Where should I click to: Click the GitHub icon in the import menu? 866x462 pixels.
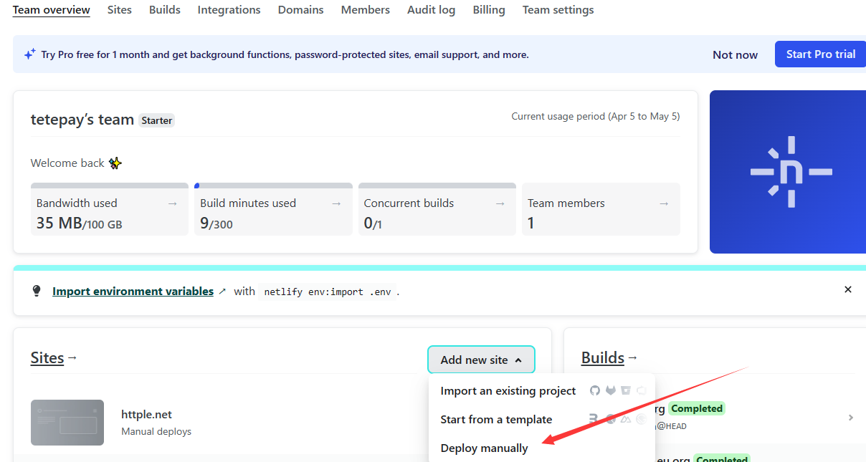(x=595, y=390)
